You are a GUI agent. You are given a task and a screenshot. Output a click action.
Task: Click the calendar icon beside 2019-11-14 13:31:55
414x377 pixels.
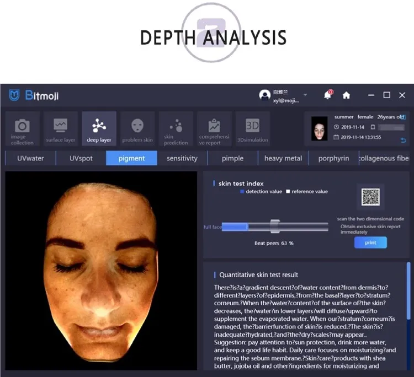click(336, 137)
